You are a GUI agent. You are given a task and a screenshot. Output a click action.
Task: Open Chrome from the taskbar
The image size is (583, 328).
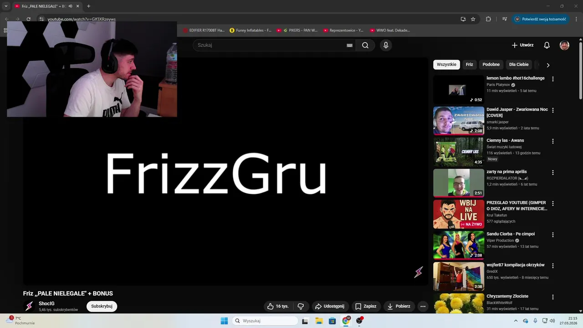346,321
